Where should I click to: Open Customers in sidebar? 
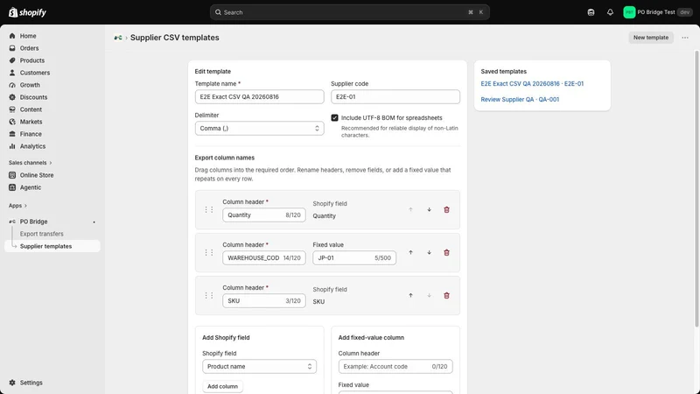[34, 73]
